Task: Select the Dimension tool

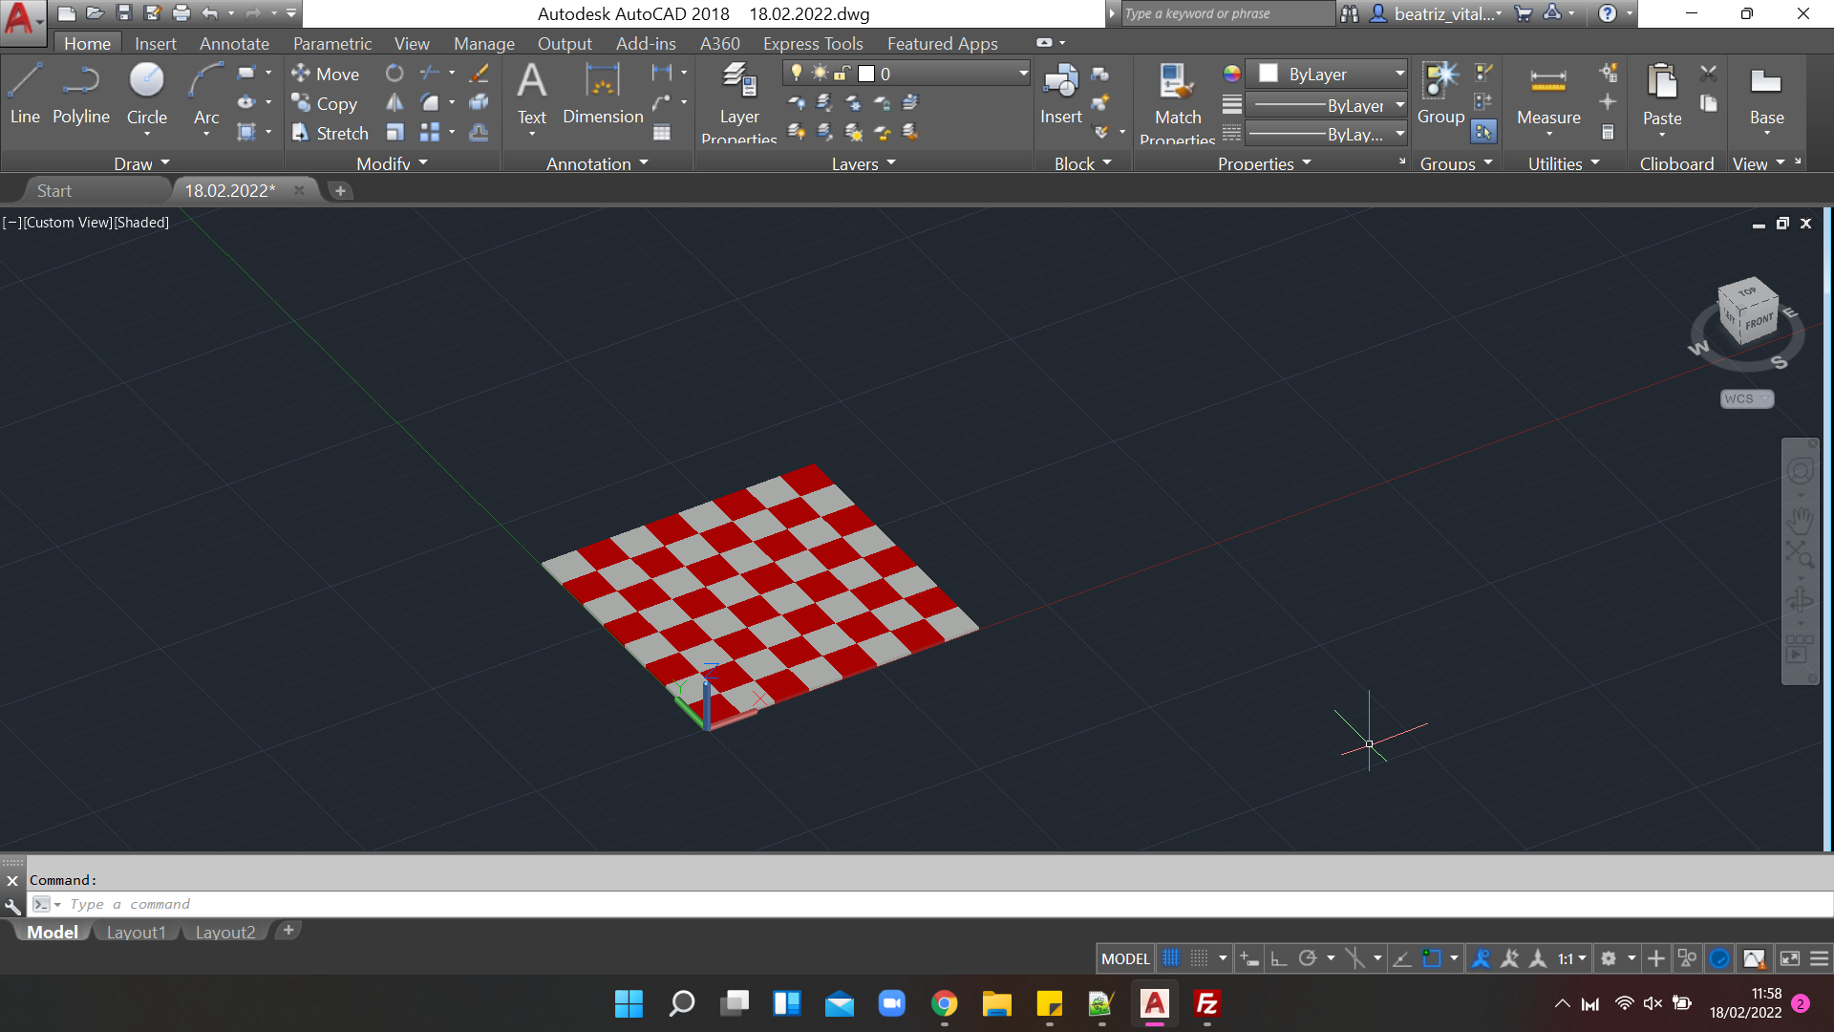Action: [x=603, y=94]
